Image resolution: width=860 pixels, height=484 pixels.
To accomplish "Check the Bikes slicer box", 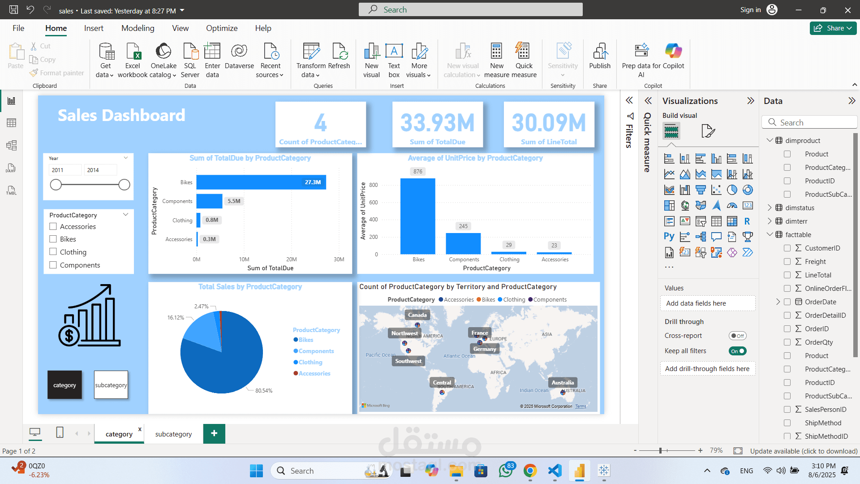I will [53, 239].
